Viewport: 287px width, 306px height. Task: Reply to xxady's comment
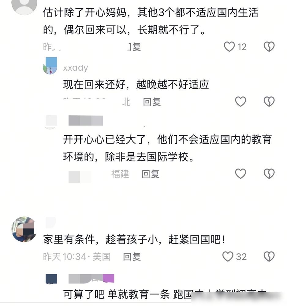152,102
